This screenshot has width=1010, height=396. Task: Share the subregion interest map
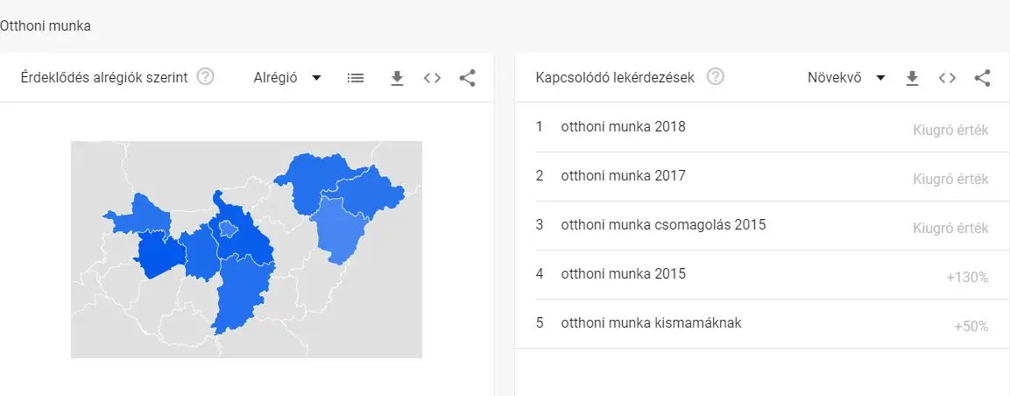(x=467, y=78)
